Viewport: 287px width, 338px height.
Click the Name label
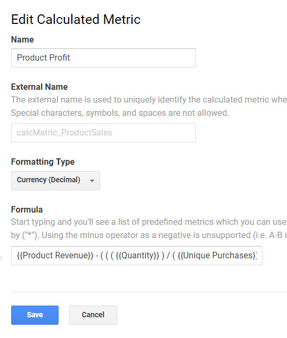(22, 39)
